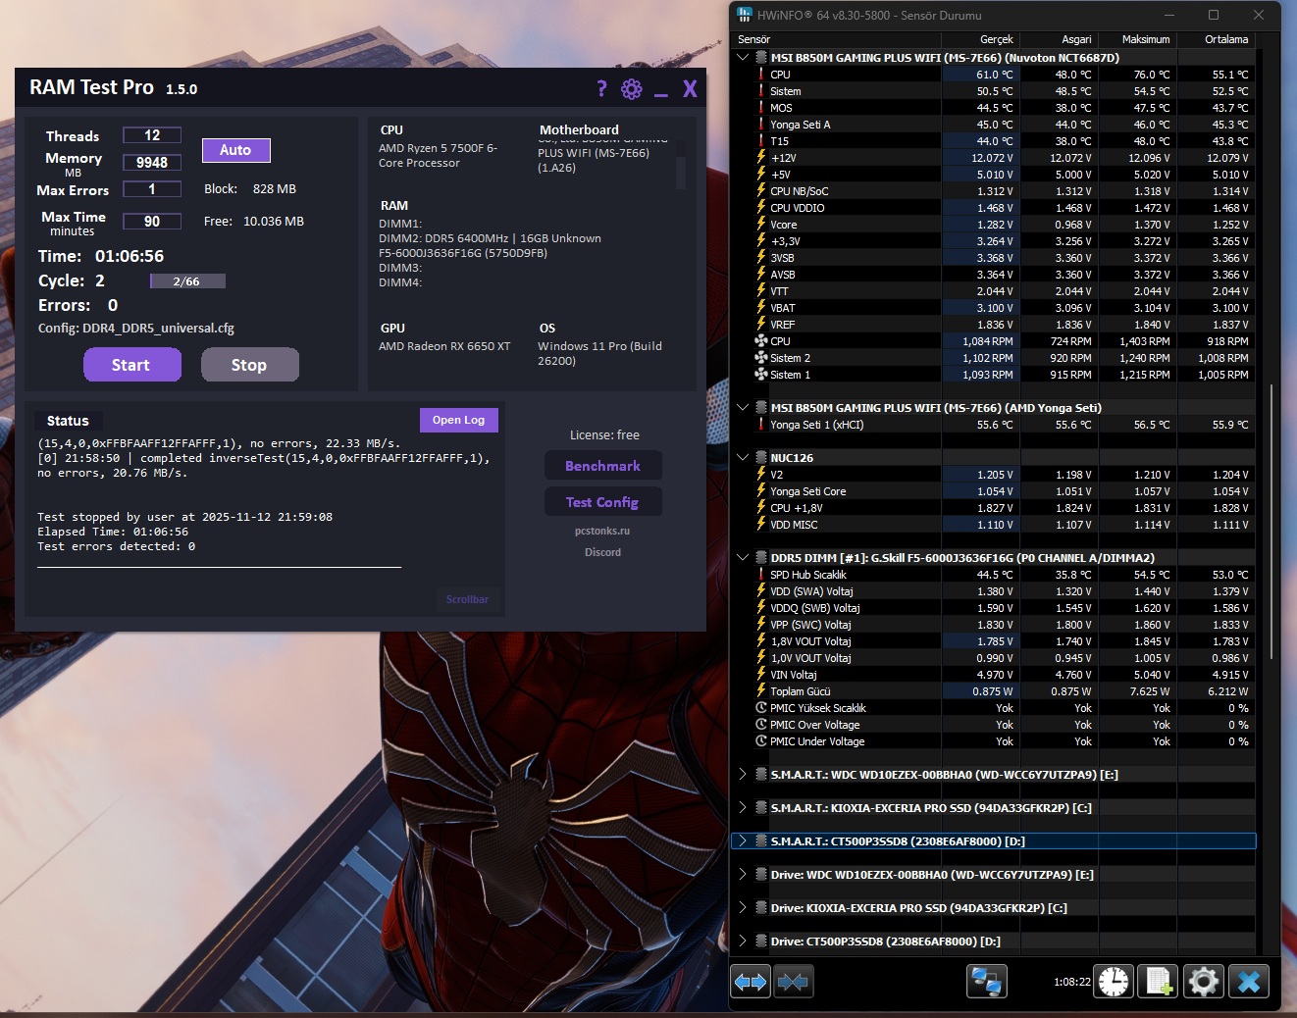Click the Threads input field

click(x=152, y=135)
